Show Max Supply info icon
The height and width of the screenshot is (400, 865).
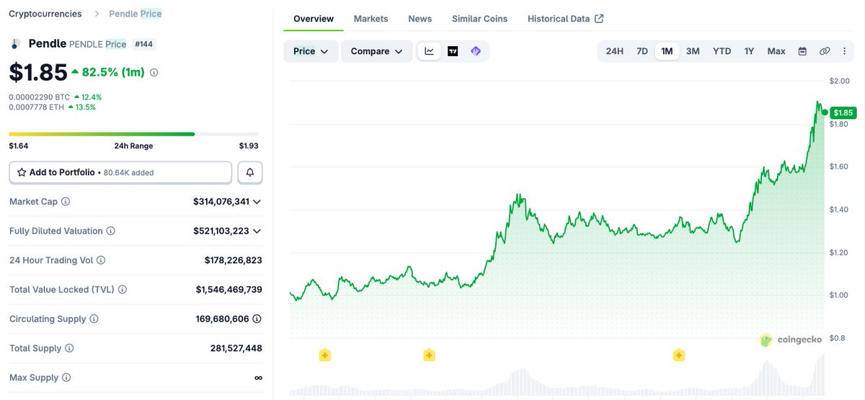[x=66, y=378]
